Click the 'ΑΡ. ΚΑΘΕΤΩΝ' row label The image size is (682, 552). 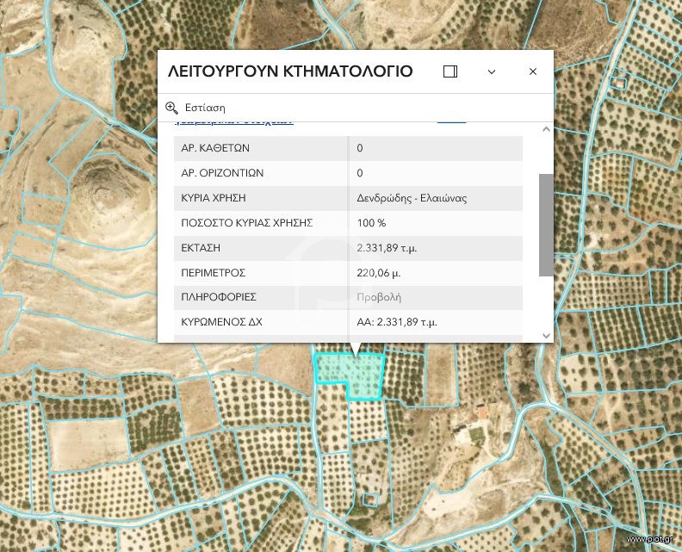point(215,148)
